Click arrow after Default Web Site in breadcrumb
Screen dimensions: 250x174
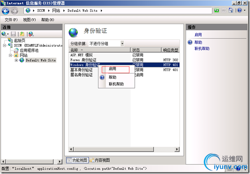click(x=101, y=11)
